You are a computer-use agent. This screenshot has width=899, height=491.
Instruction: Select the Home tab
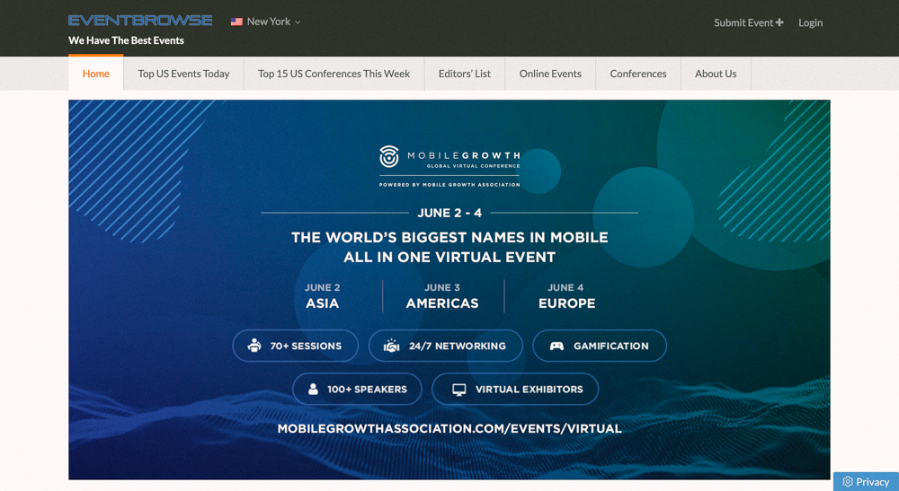pyautogui.click(x=96, y=74)
